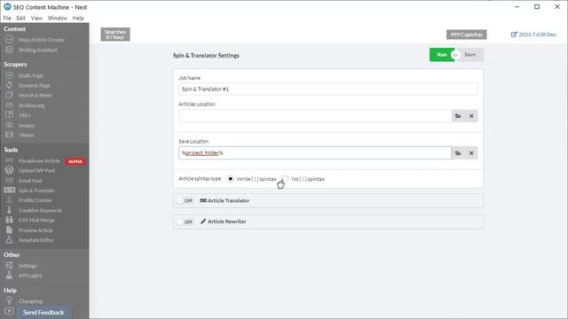Toggle Article Translator on

tap(185, 200)
